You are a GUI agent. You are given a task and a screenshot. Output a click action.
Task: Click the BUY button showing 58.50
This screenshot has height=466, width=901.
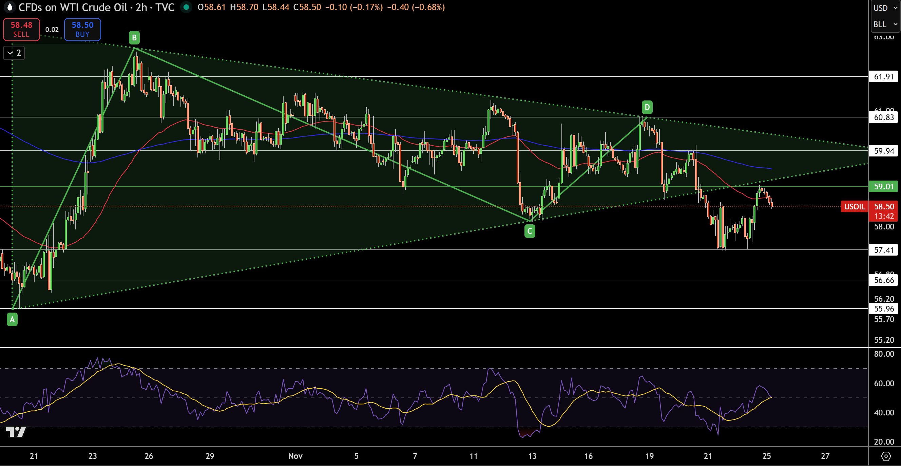click(82, 30)
